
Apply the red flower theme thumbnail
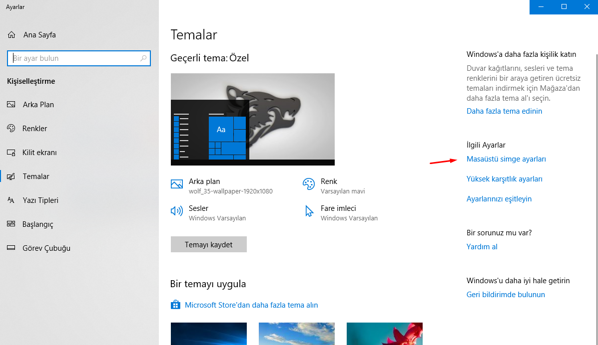[x=385, y=334]
